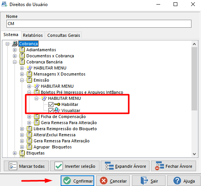The height and width of the screenshot is (186, 201).
Task: Expand the Agrupar Bloquetos node
Action: coord(22,147)
